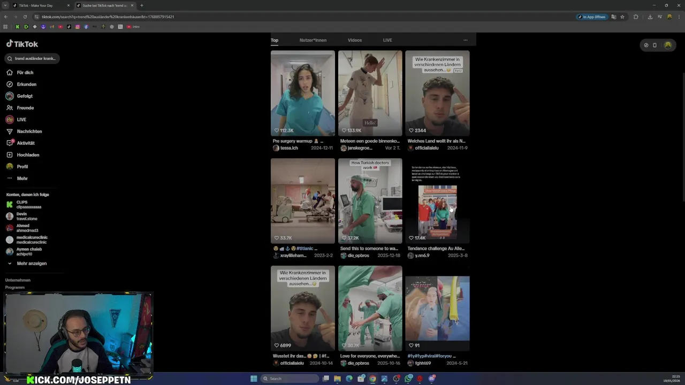Open Freunde in the sidebar
The image size is (685, 385).
(x=20, y=107)
